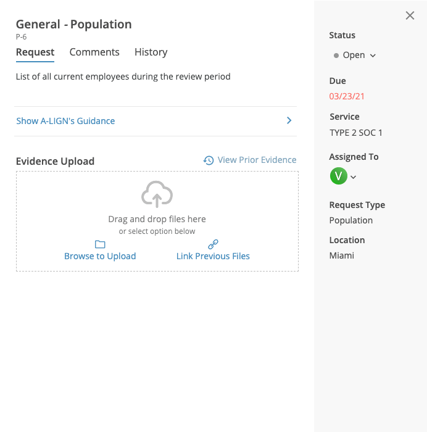Click the chain link icon for previous files
Screen dimensions: 427x432
(x=213, y=244)
